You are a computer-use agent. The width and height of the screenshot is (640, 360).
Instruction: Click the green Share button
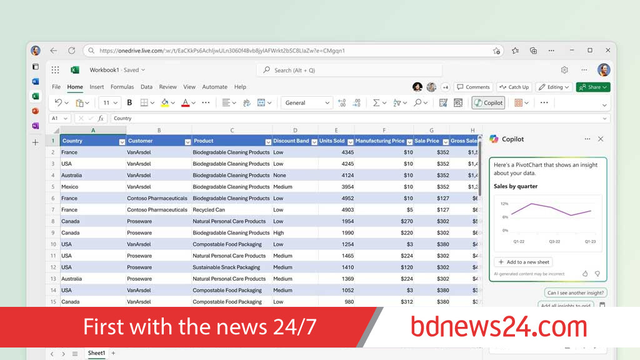593,87
